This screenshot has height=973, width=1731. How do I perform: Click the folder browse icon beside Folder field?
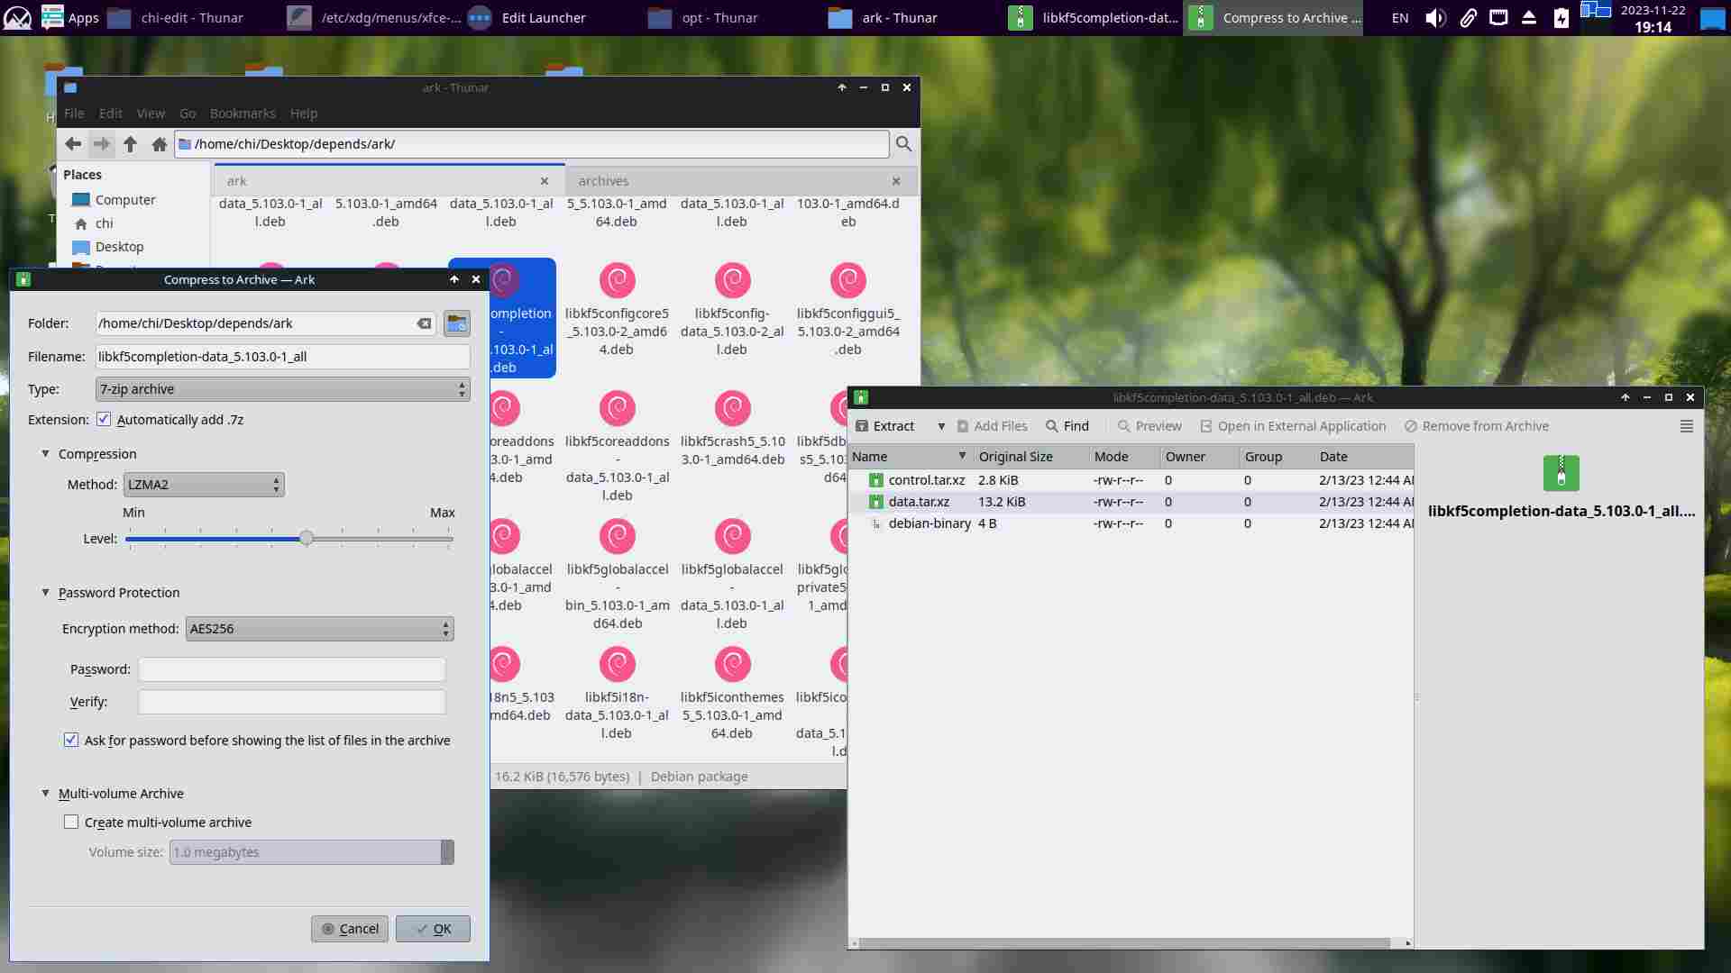coord(457,323)
